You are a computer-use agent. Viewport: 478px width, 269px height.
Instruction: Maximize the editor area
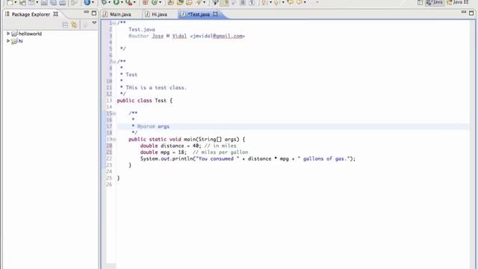point(471,13)
